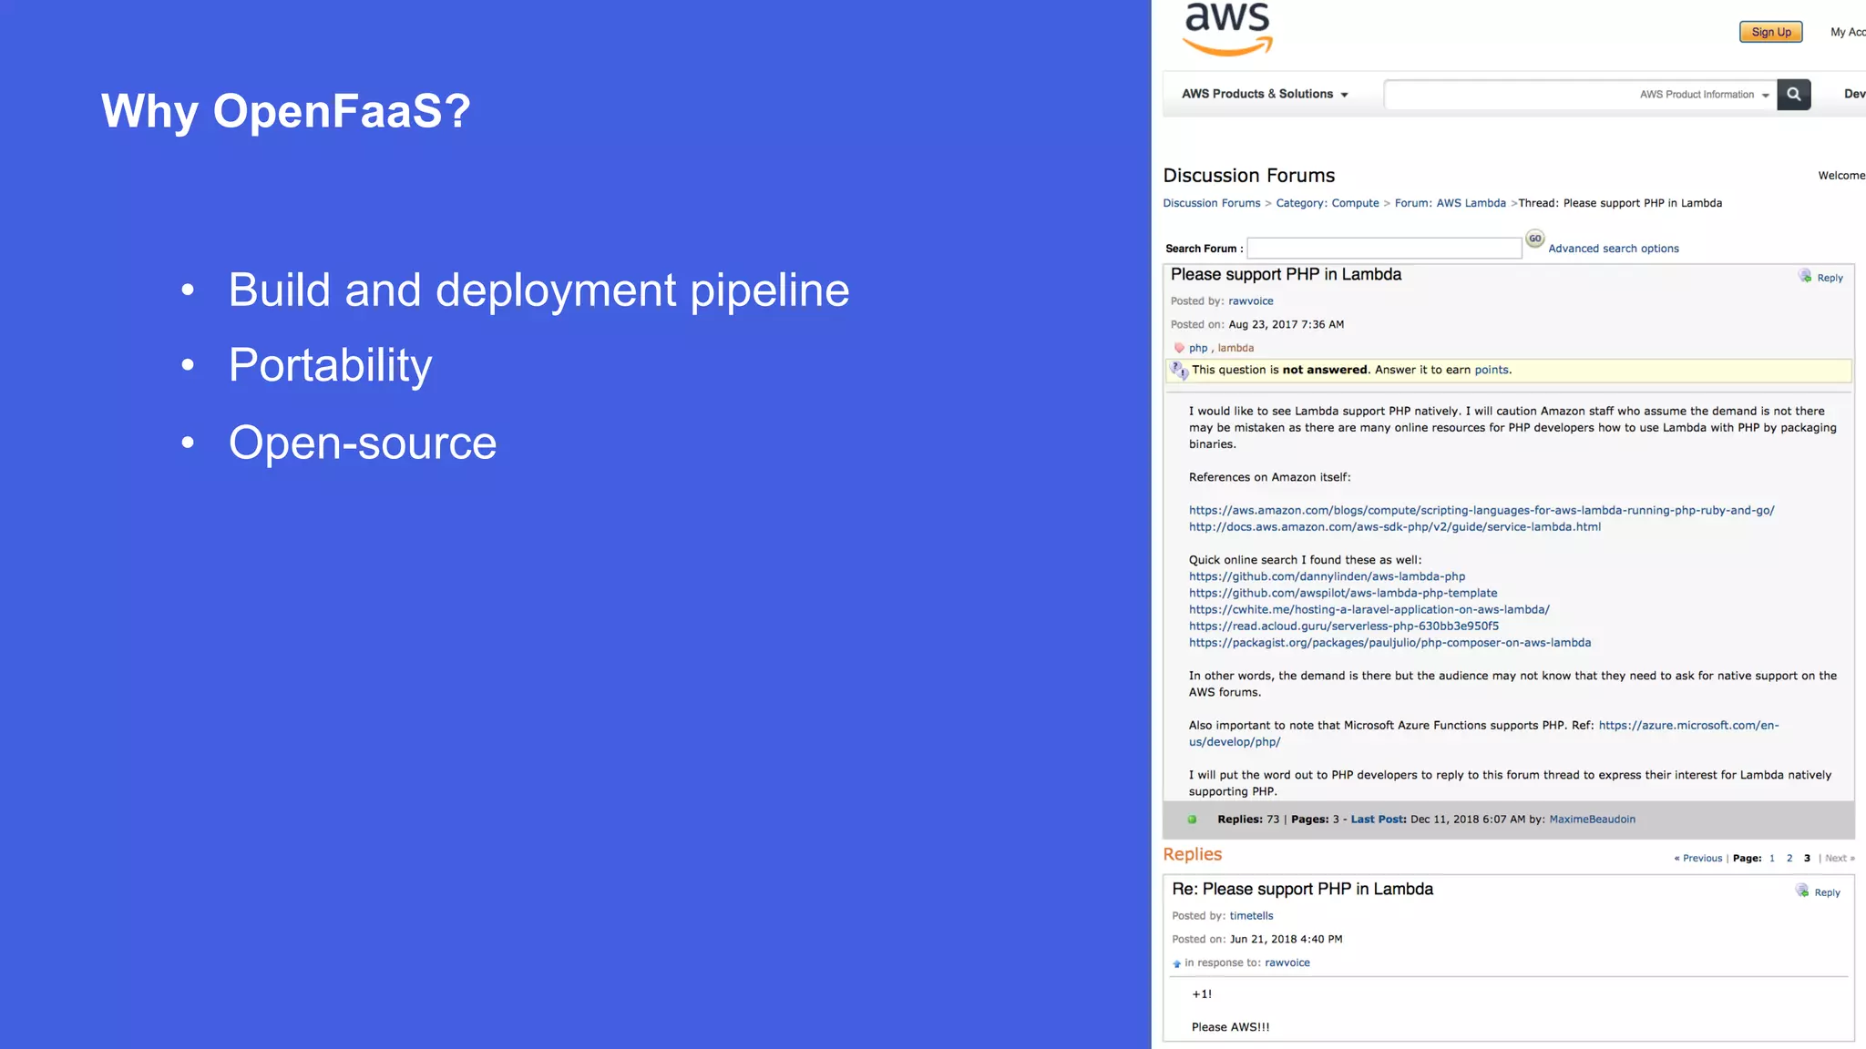
Task: Go to page 2 of replies
Action: coord(1789,859)
